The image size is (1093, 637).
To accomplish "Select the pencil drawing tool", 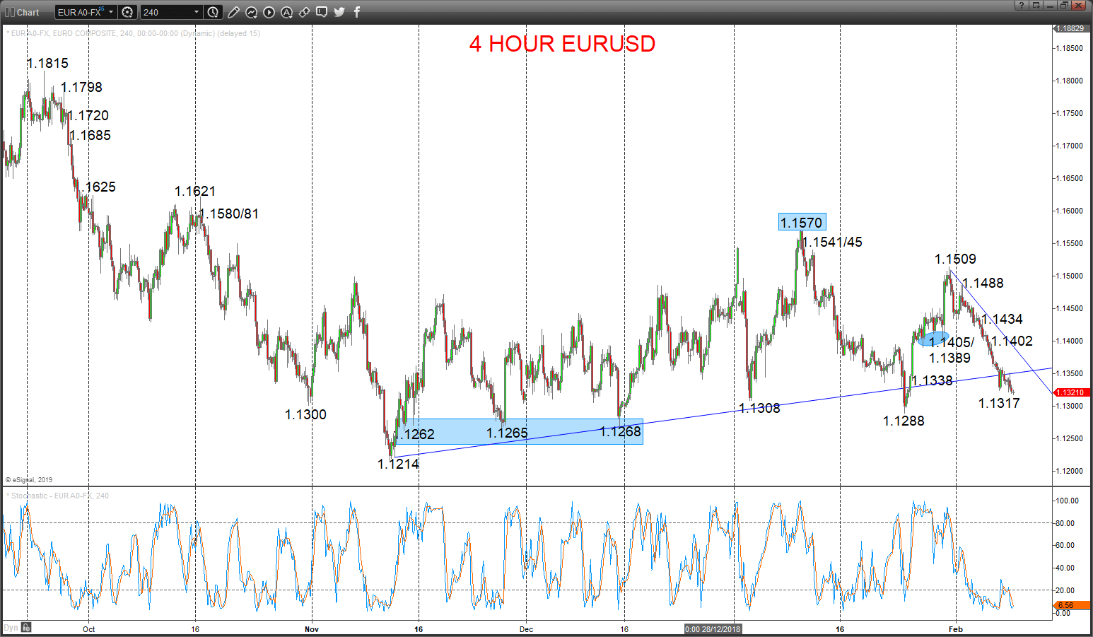I will [x=233, y=12].
